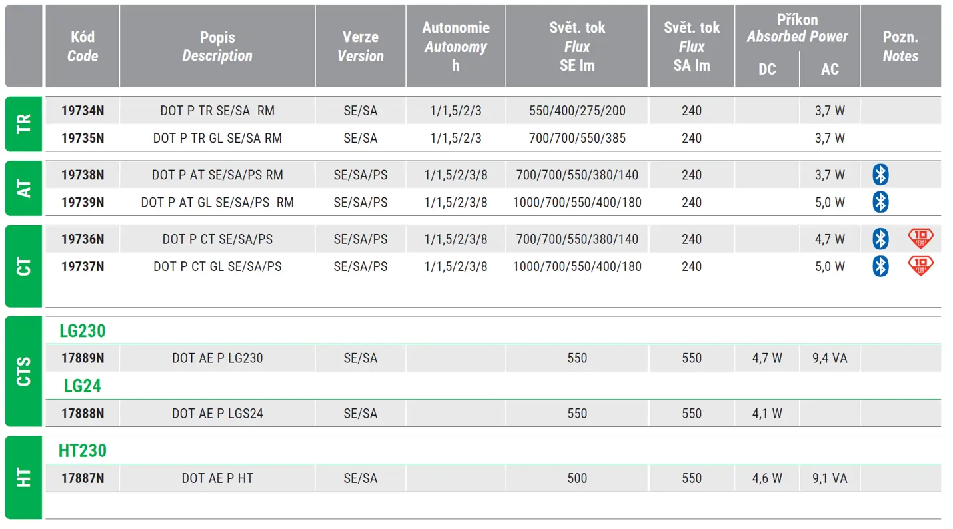
Task: Click the LG24 section heading
Action: 83,386
